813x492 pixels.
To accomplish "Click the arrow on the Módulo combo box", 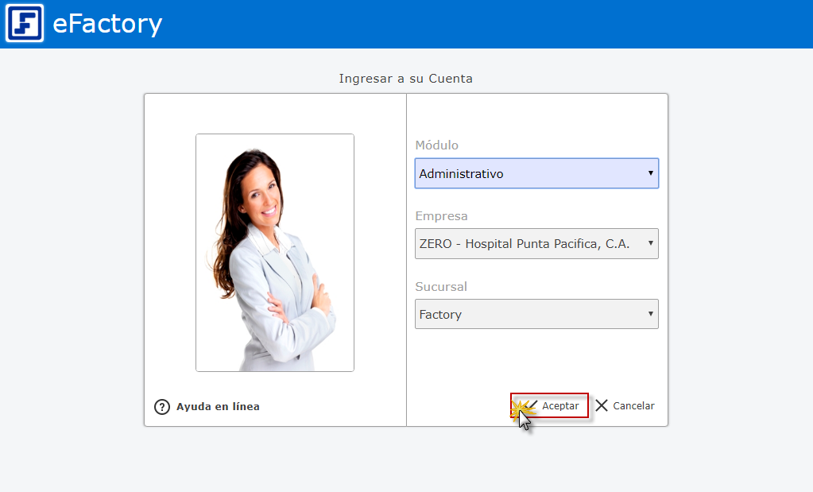I will tap(650, 173).
